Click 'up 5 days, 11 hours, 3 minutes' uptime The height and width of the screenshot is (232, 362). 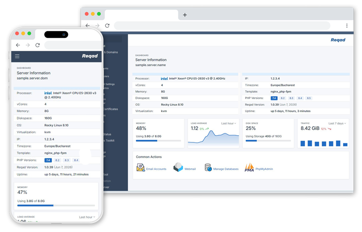[x=291, y=111]
